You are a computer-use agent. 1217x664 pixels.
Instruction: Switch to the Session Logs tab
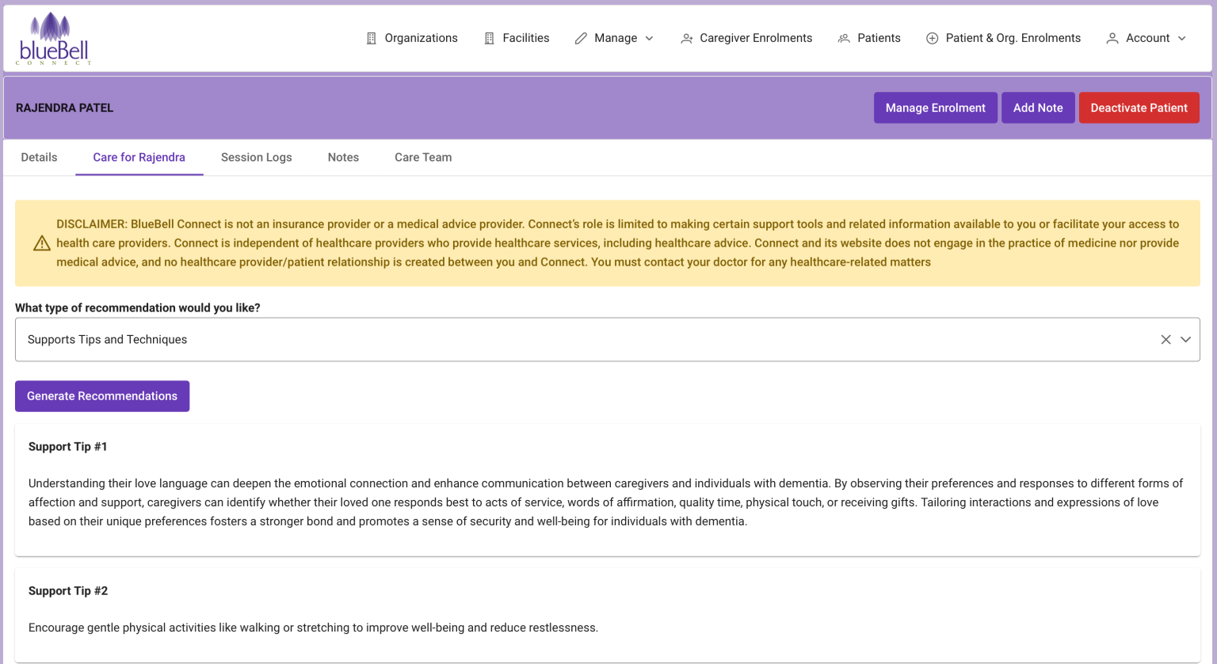pyautogui.click(x=256, y=157)
